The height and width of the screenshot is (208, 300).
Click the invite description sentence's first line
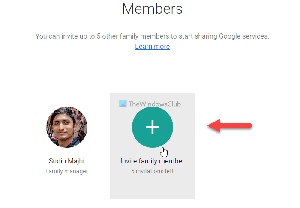[152, 36]
